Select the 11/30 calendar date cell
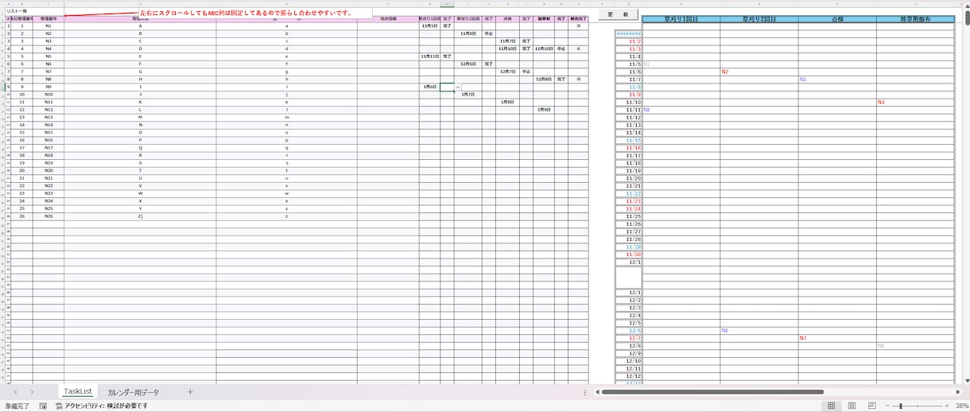This screenshot has width=970, height=412. (x=629, y=255)
